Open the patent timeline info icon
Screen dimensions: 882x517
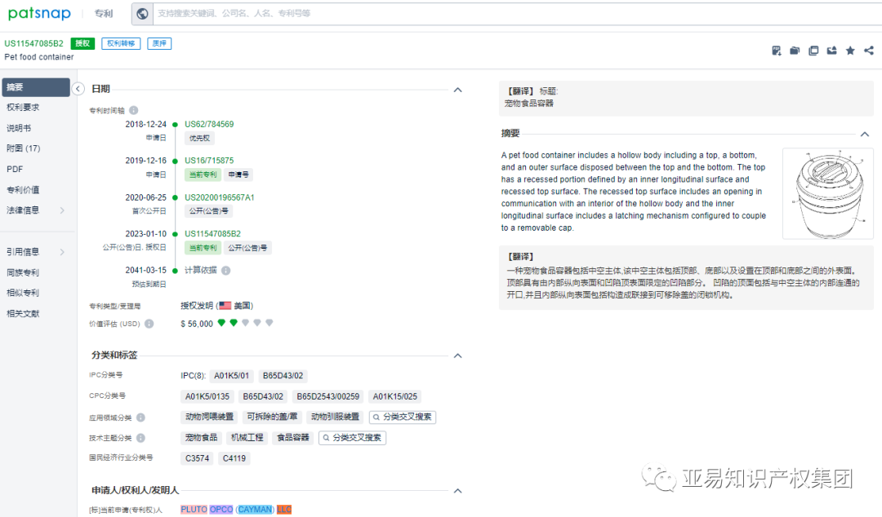133,110
